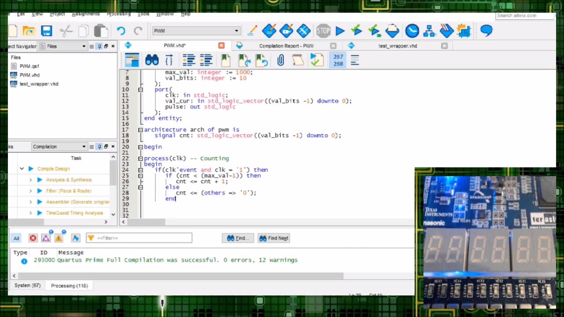Open the TimeQuest timing analyzer clock icon
This screenshot has height=317, width=564.
(412, 31)
